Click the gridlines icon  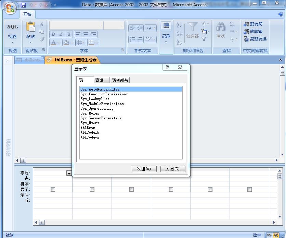pyautogui.click(x=79, y=43)
